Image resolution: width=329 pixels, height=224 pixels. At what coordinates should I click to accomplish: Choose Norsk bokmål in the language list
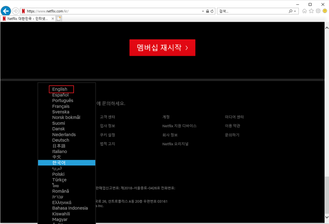[66, 118]
